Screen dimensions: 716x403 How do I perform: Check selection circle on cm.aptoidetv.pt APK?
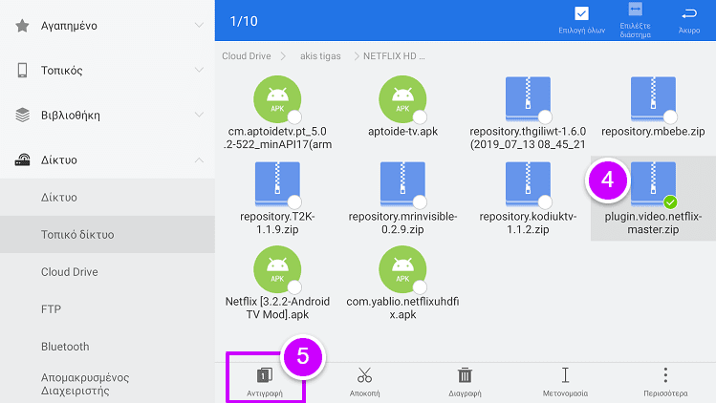point(294,117)
